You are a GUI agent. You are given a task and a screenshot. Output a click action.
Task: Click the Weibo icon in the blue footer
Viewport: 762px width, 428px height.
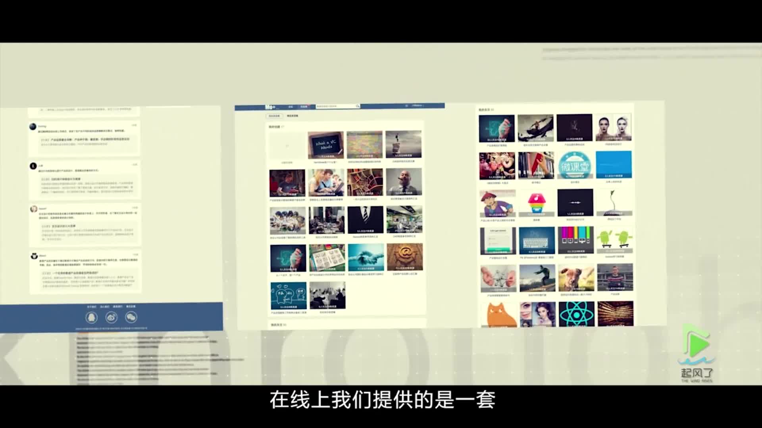(x=112, y=317)
